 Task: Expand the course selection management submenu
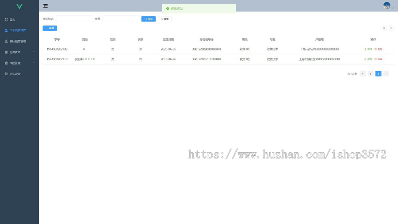coord(19,52)
